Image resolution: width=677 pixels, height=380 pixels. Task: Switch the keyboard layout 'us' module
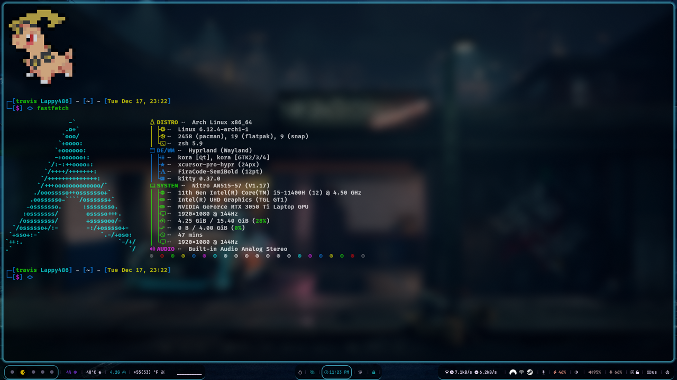tap(652, 372)
